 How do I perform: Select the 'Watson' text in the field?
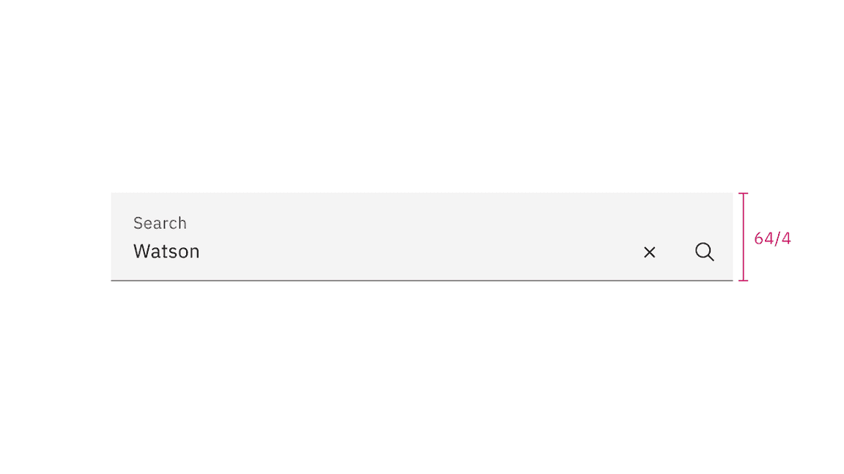166,252
